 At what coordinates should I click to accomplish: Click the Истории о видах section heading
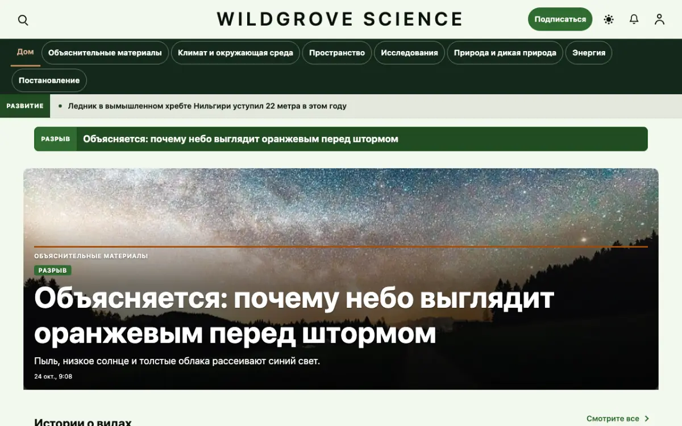tap(83, 421)
